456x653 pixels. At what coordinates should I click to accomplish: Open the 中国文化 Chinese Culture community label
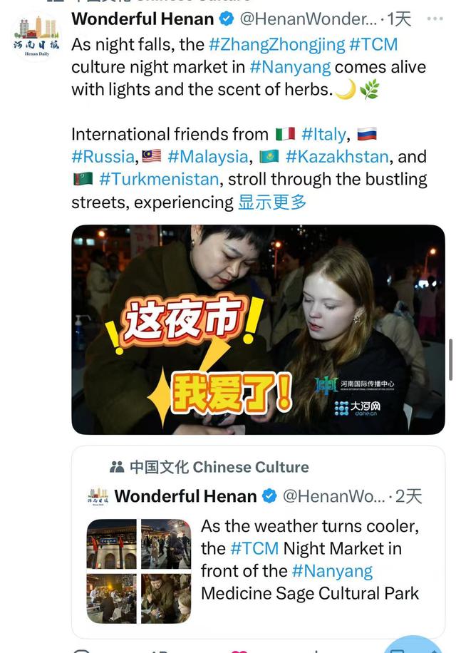[219, 467]
